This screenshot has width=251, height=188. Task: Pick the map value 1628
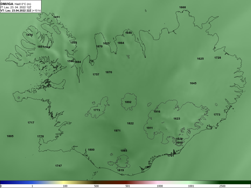coord(179,139)
